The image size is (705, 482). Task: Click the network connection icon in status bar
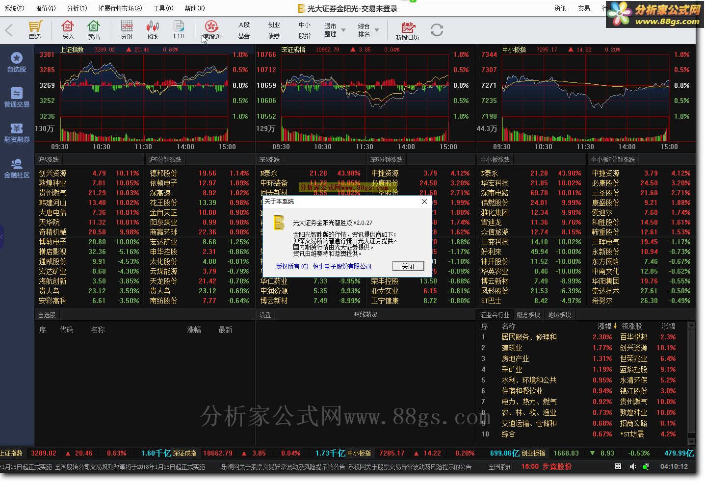[x=646, y=466]
